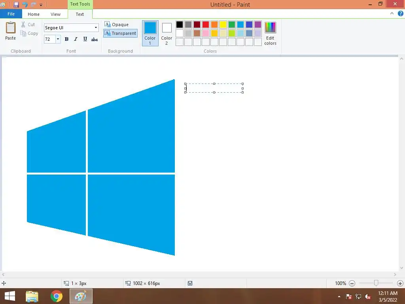Image resolution: width=405 pixels, height=304 pixels.
Task: Pick the green color swatch
Action: pos(232,25)
